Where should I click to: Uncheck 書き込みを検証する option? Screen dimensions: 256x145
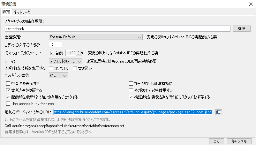pos(8,90)
